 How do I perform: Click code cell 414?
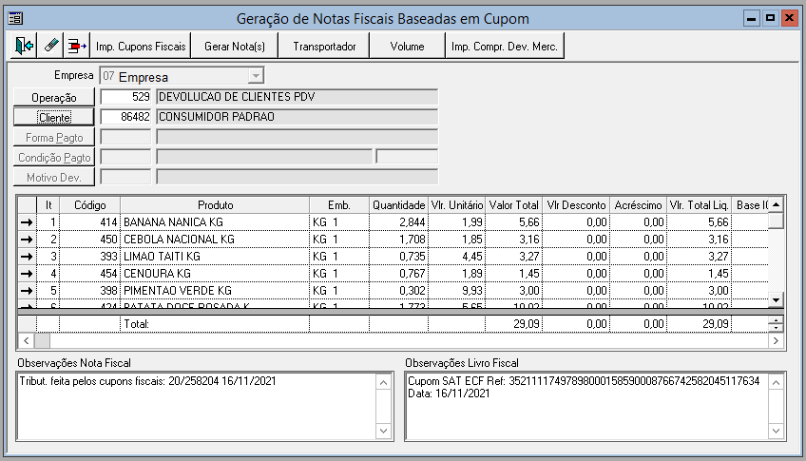[90, 222]
